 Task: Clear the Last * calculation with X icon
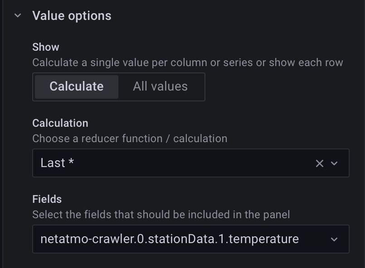click(319, 163)
